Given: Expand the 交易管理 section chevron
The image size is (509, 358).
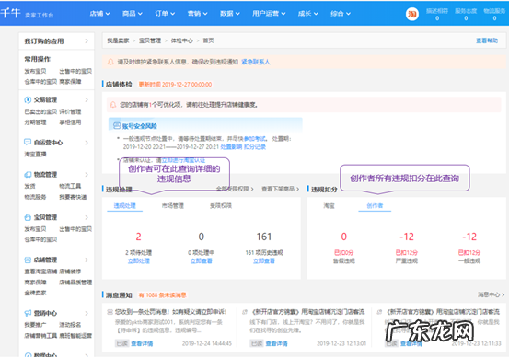Looking at the screenshot, I should point(87,99).
